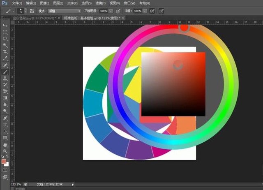Select the Horizontal Type tool
This screenshot has width=263, height=190.
(5, 124)
